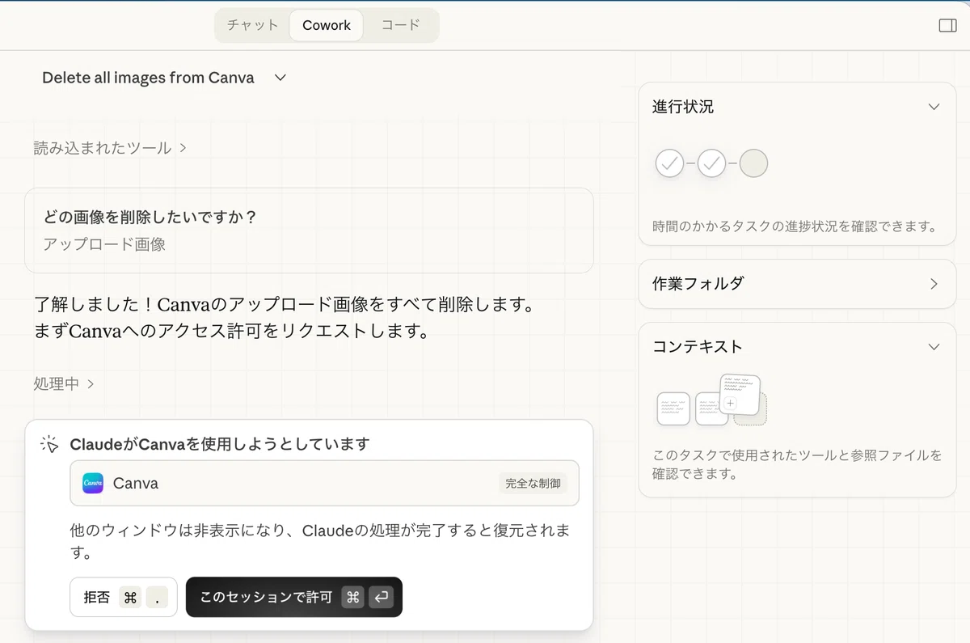
Task: Click the アップロード画像 answer text
Action: point(104,244)
